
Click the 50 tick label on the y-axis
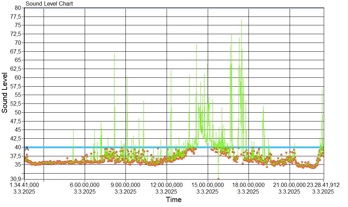coord(18,112)
